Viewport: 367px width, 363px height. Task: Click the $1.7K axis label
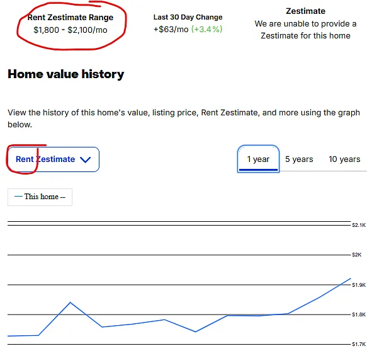[359, 344]
